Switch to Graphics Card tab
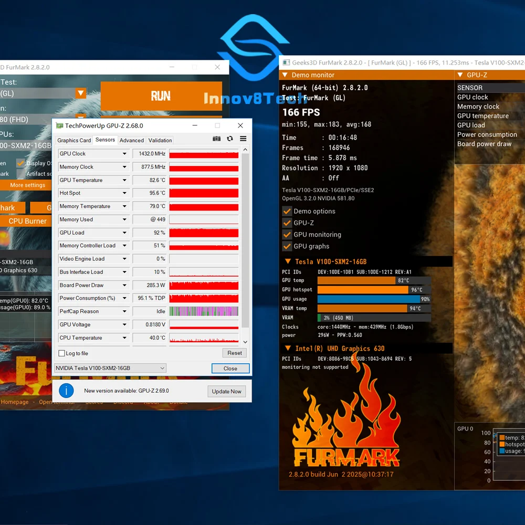 [x=74, y=140]
